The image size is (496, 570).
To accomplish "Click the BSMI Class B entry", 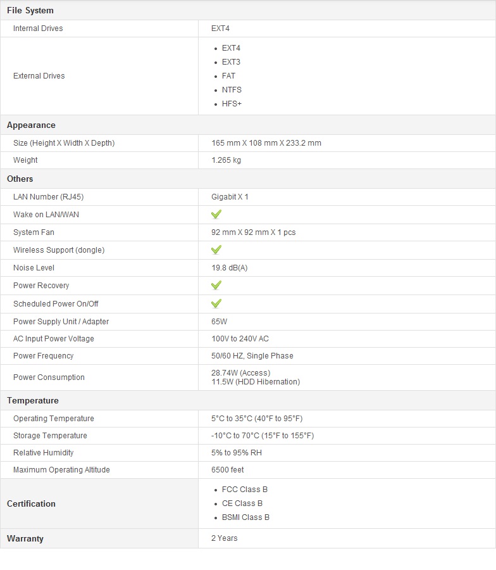I will point(245,517).
